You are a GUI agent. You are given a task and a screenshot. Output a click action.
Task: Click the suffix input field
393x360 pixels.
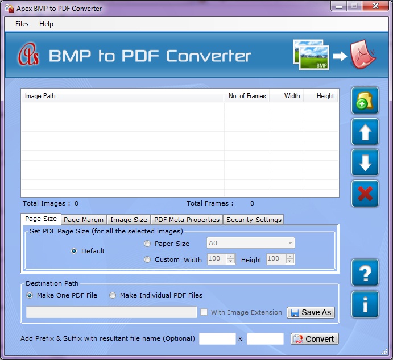coord(265,339)
